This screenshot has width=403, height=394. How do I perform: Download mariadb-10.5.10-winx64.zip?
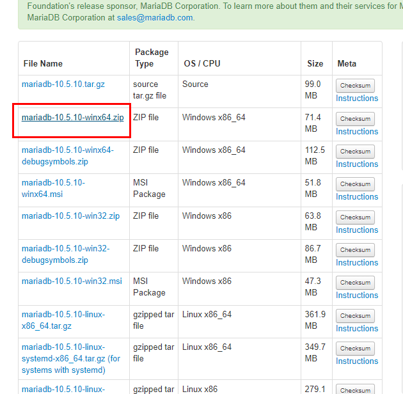click(73, 118)
